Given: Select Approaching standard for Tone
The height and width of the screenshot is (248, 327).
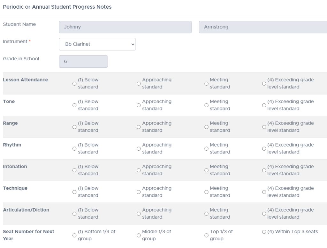Looking at the screenshot, I should click(x=139, y=105).
